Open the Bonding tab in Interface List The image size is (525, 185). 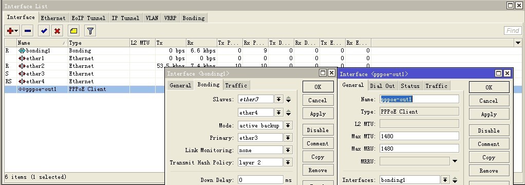194,18
